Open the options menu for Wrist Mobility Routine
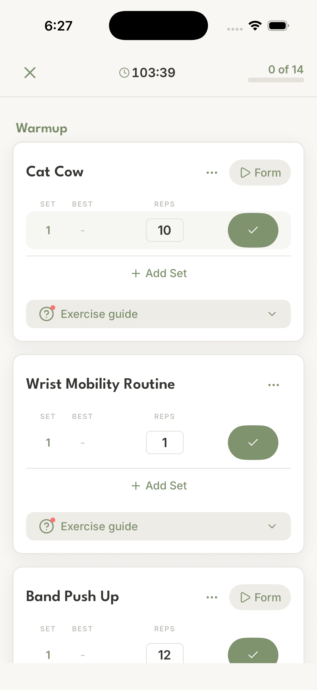Image resolution: width=317 pixels, height=690 pixels. pyautogui.click(x=273, y=384)
